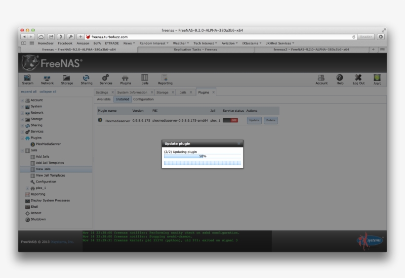Open the News bookmarks dropdown
Viewport: 405px width, 278px height.
coord(129,43)
